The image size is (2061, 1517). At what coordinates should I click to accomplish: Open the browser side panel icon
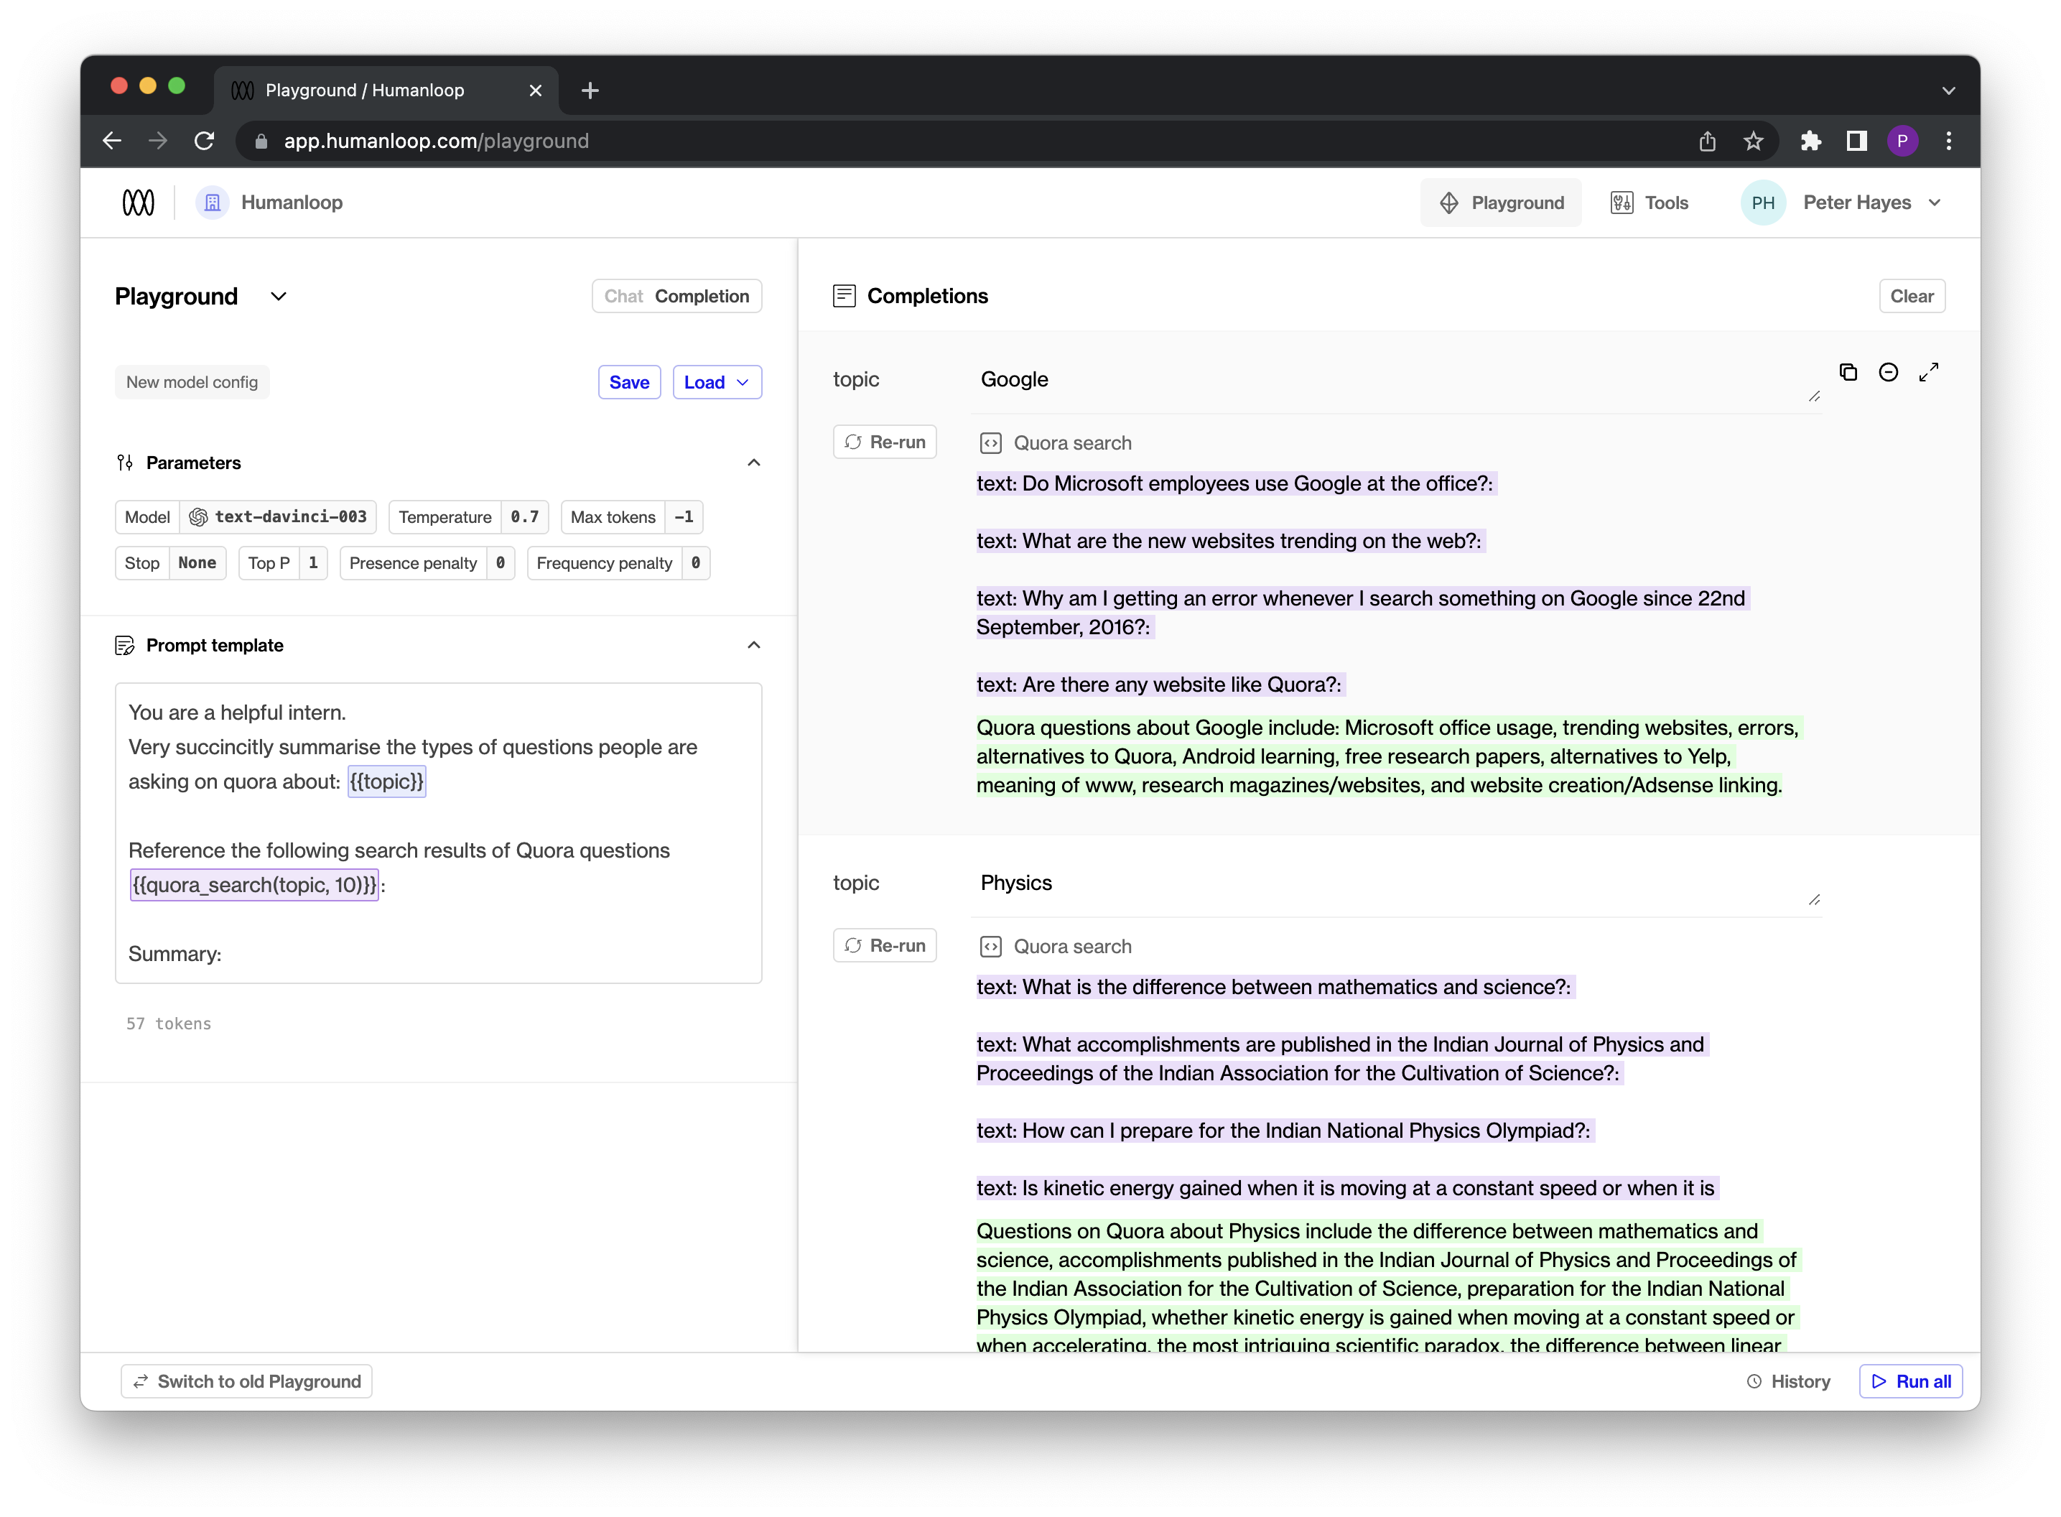tap(1856, 141)
